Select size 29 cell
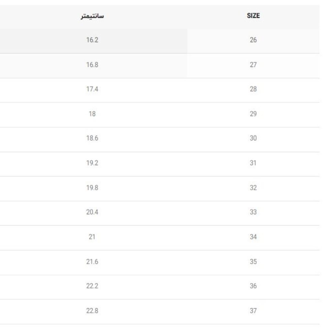The width and height of the screenshot is (331, 331). 253,114
